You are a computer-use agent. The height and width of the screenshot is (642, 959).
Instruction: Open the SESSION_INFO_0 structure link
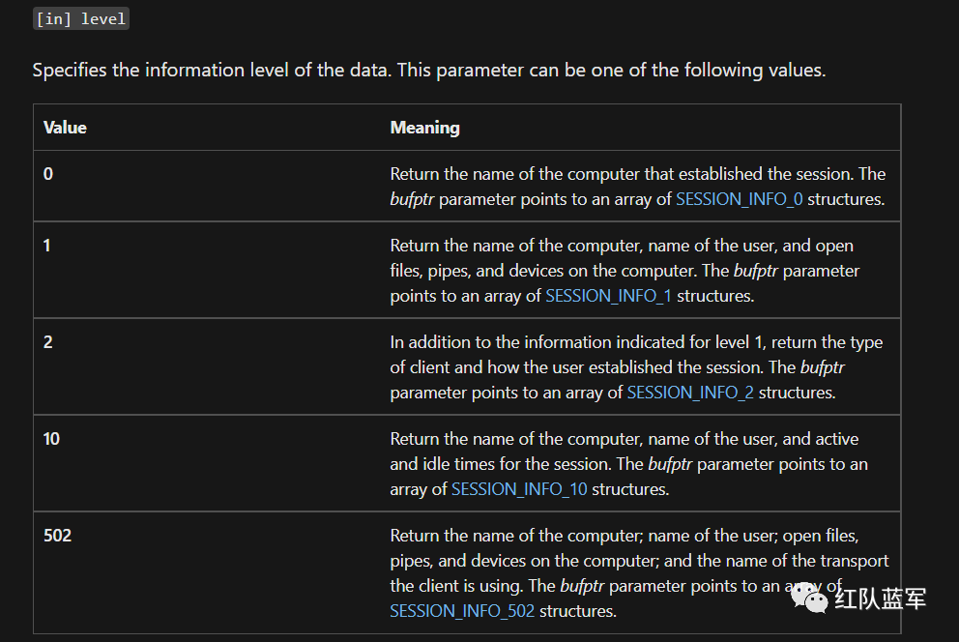tap(739, 199)
